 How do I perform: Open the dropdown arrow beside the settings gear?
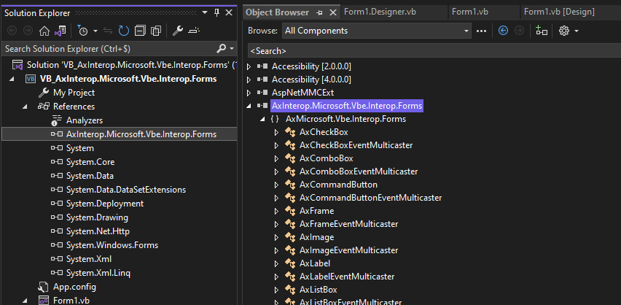(x=577, y=31)
